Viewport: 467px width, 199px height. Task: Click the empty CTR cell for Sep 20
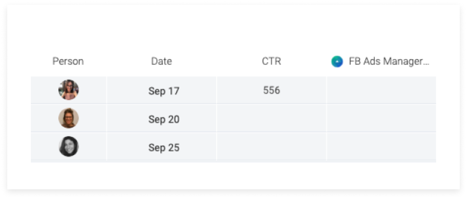272,118
